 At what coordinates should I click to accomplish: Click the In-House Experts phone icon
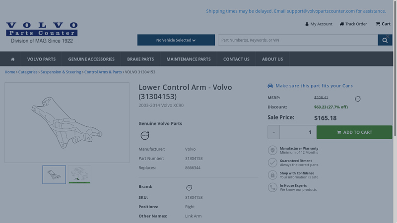272,187
